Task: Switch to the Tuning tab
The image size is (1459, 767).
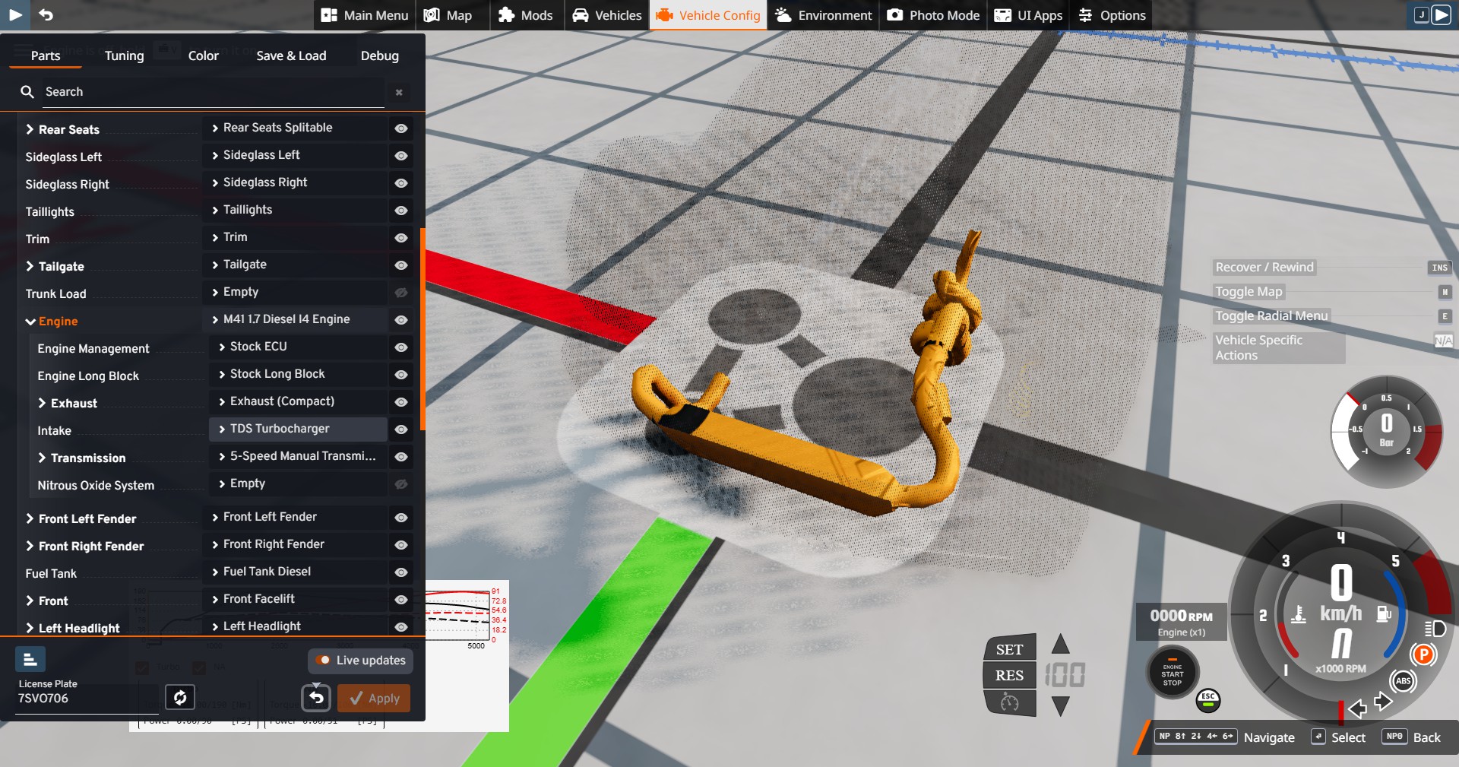Action: 124,55
